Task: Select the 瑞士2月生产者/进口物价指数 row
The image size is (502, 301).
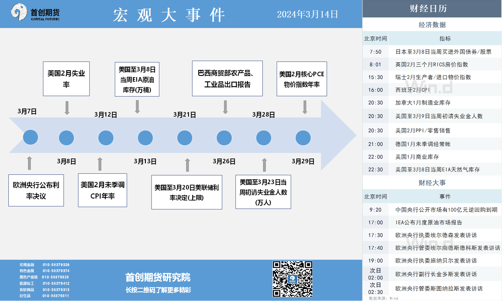Action: click(x=432, y=77)
